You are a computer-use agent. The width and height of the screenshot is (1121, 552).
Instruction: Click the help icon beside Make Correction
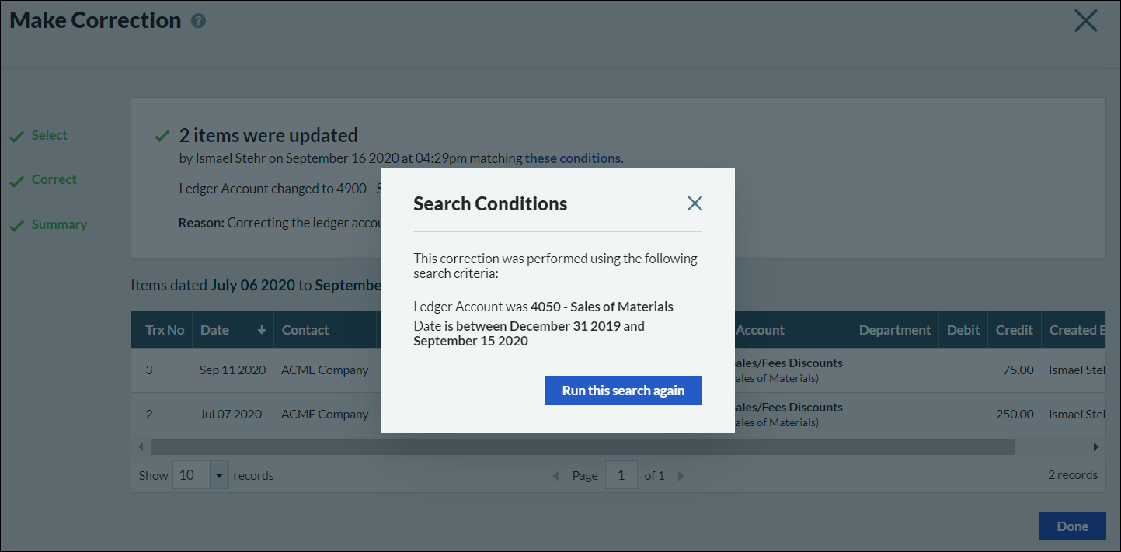(x=199, y=21)
